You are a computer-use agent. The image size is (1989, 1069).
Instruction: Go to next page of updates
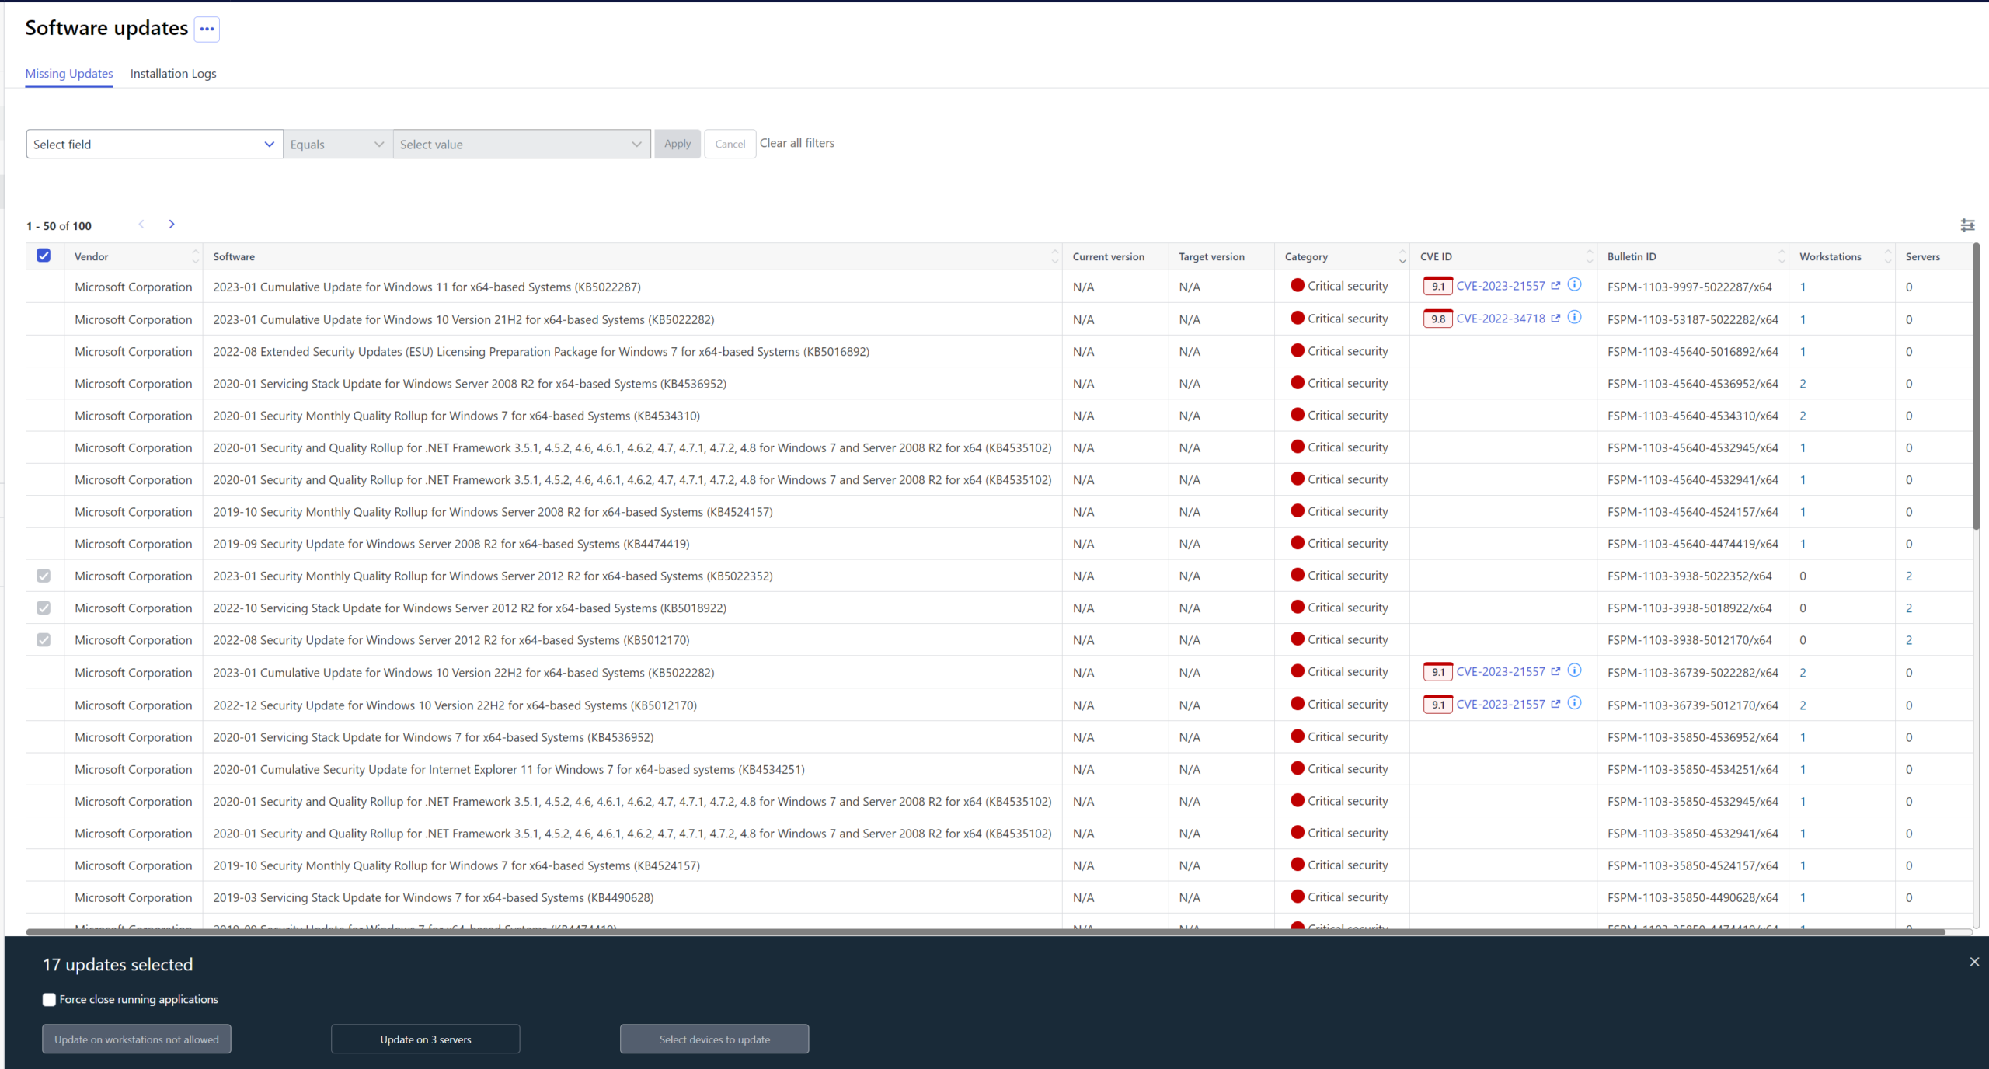tap(172, 225)
